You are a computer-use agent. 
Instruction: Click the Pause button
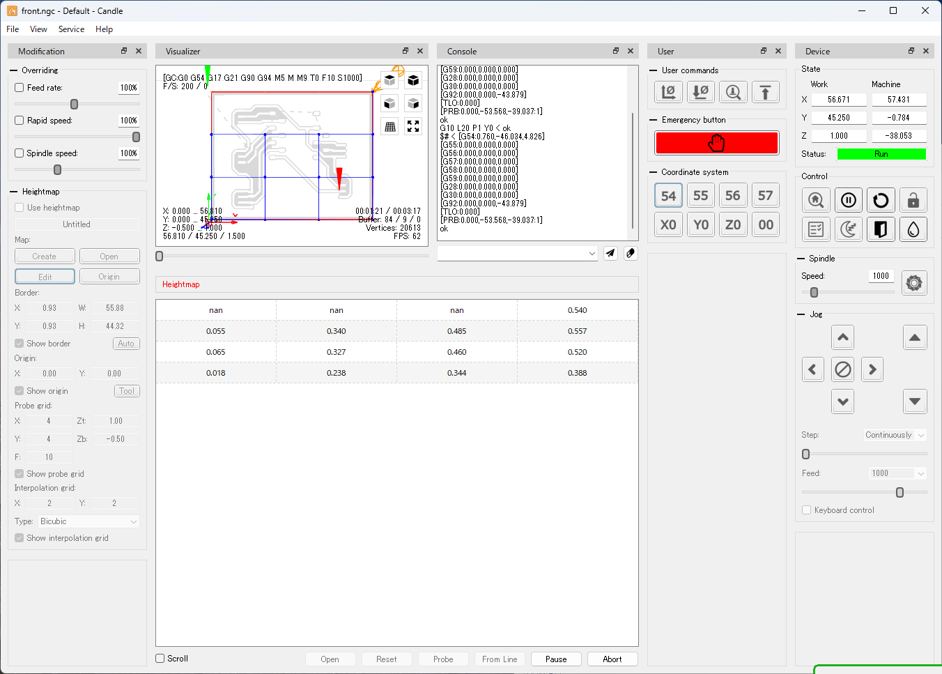pos(556,659)
